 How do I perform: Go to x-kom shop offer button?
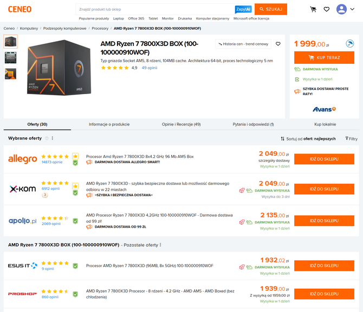[x=324, y=189]
